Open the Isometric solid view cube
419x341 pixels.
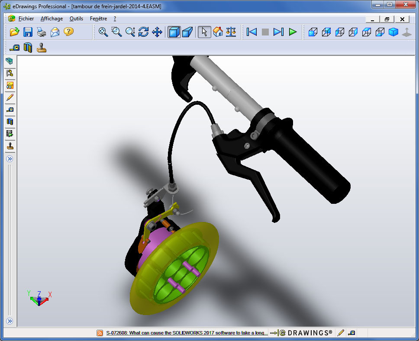coord(393,32)
